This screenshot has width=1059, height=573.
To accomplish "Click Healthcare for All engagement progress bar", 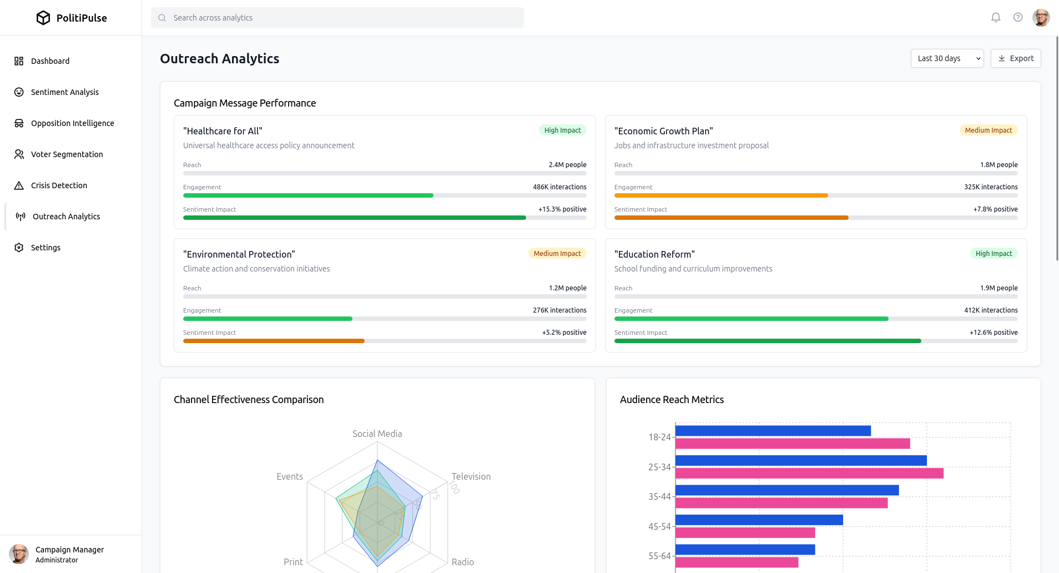I will click(385, 195).
